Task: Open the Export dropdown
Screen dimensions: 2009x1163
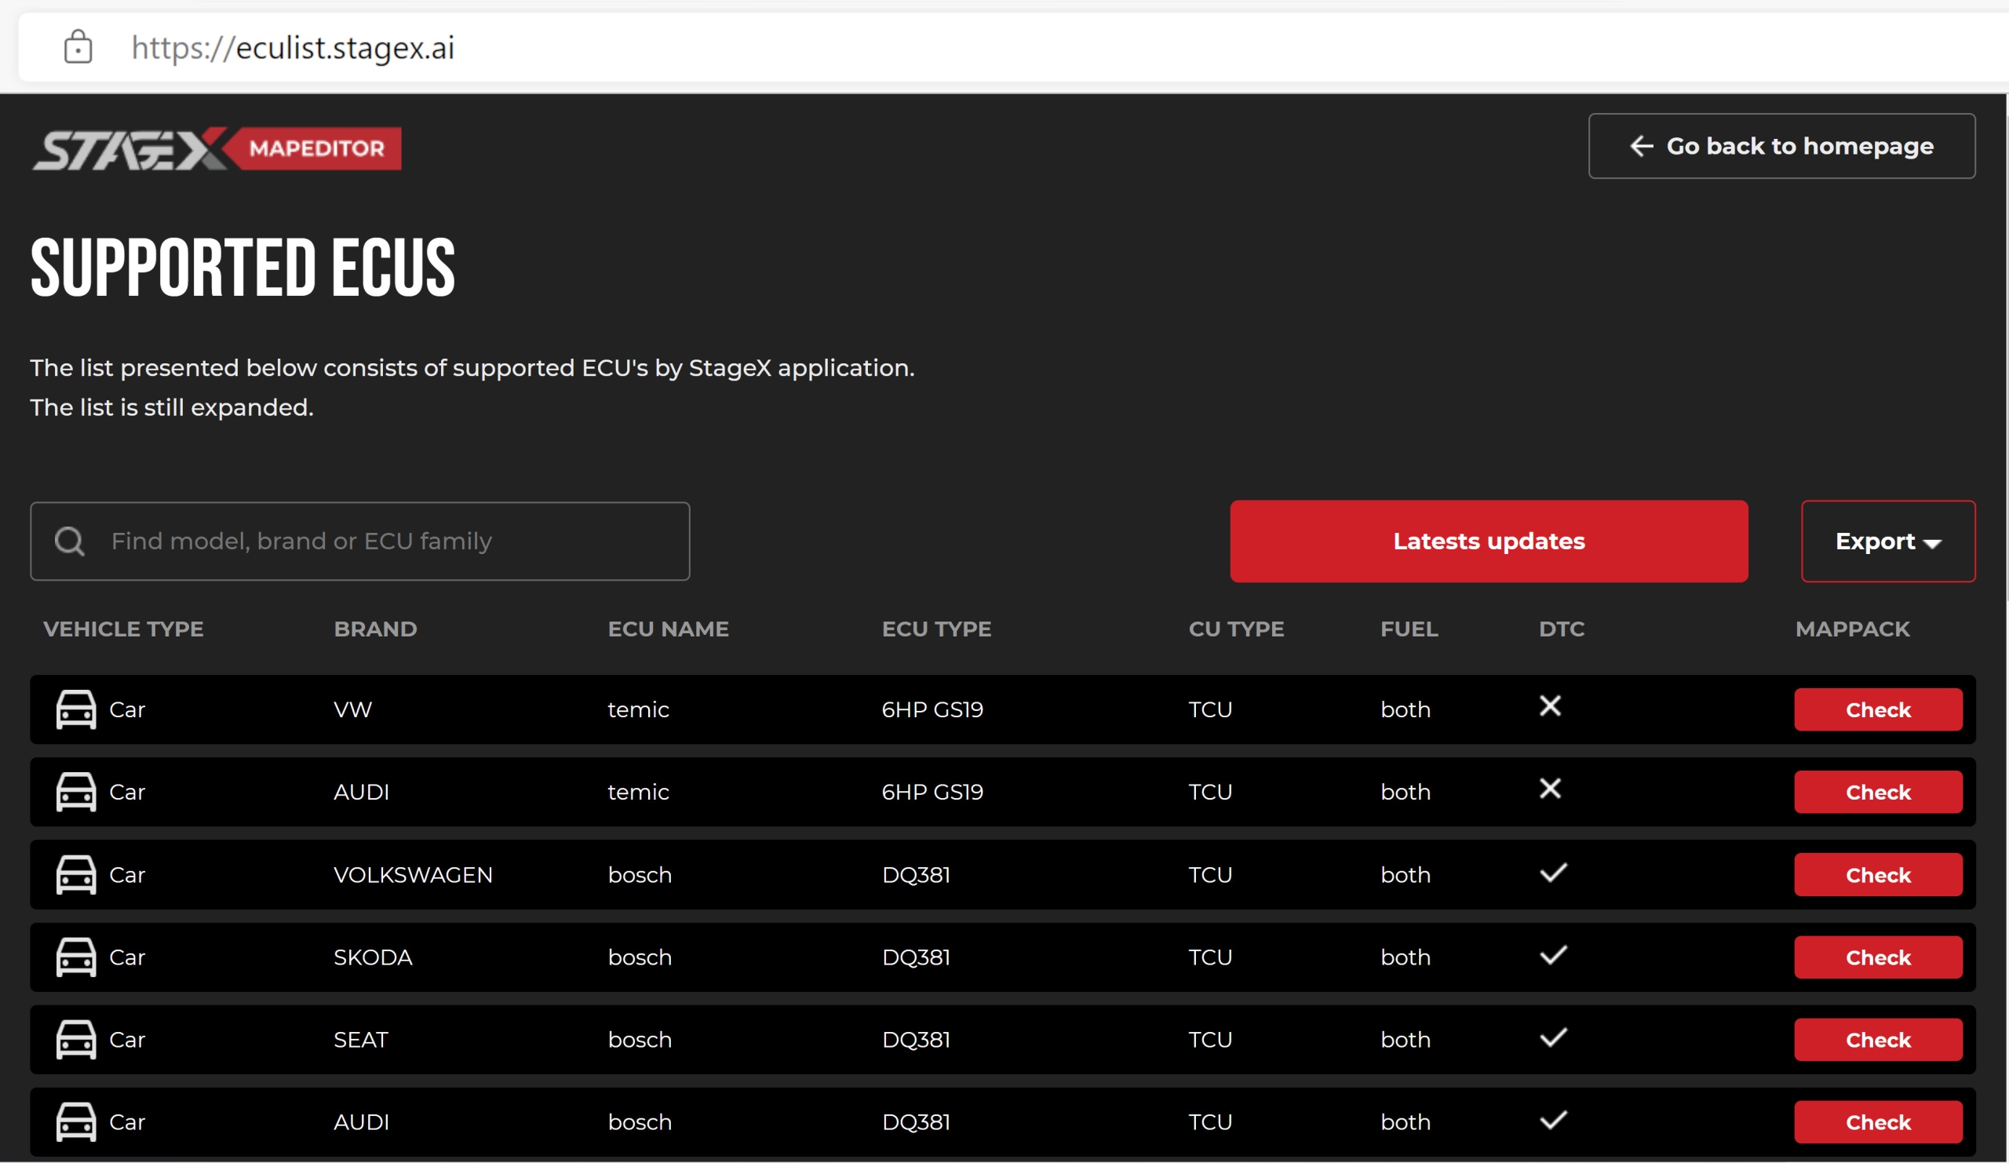Action: point(1887,541)
